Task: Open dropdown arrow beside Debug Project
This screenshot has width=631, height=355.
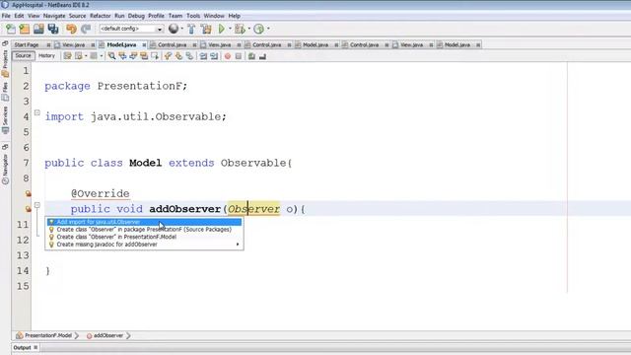Action: pos(248,29)
